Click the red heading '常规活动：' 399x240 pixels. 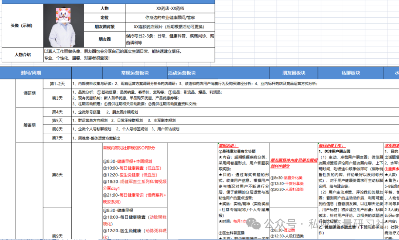click(x=229, y=146)
